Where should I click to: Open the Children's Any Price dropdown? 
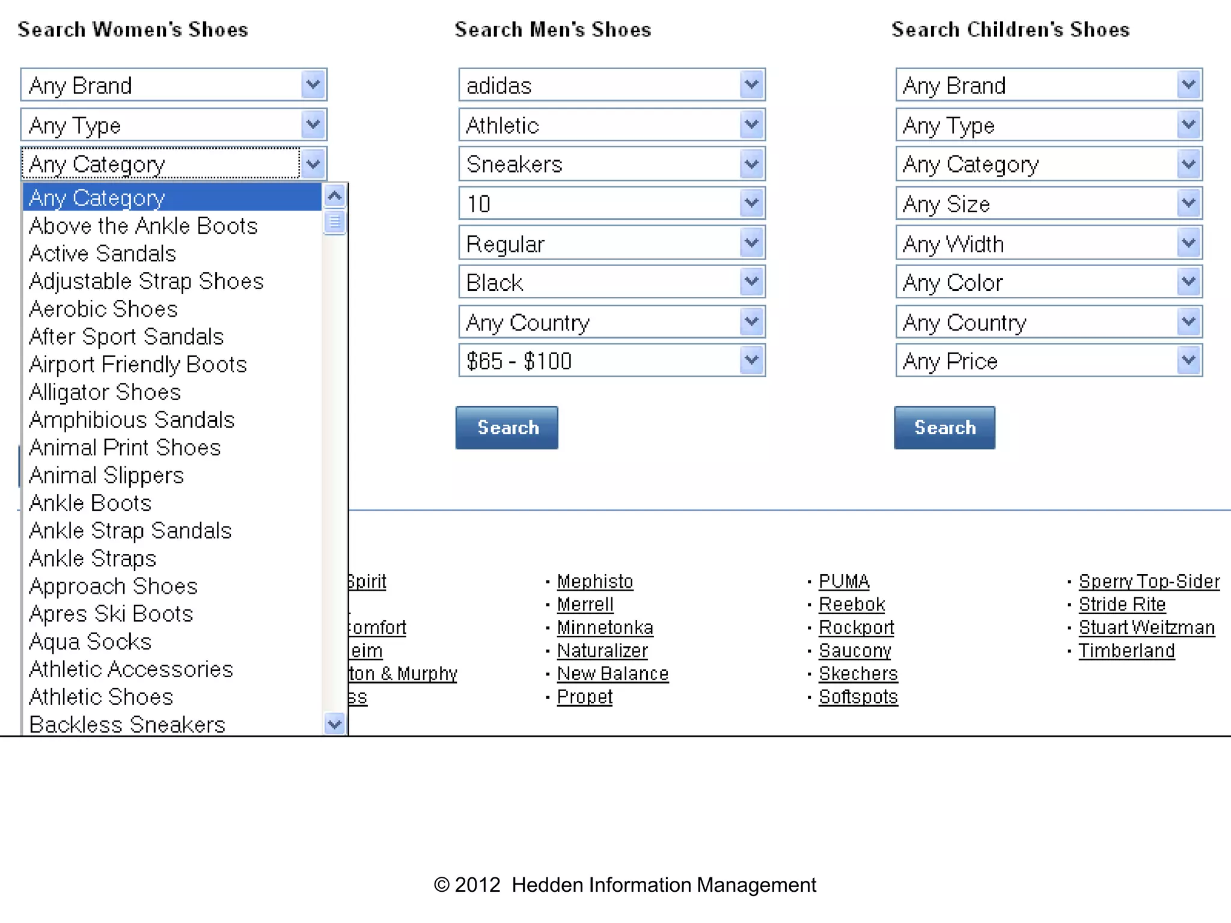tap(1049, 361)
